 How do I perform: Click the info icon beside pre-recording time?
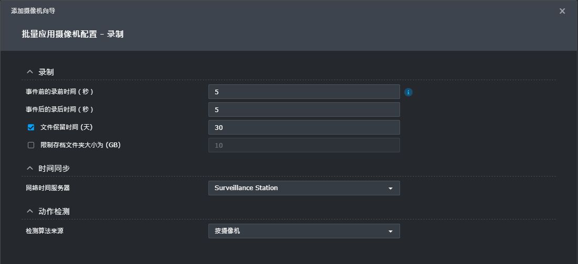408,92
